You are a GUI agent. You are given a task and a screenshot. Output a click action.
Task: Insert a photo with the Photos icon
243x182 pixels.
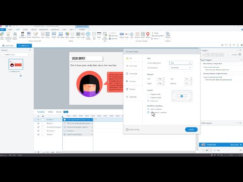[x=29, y=35]
